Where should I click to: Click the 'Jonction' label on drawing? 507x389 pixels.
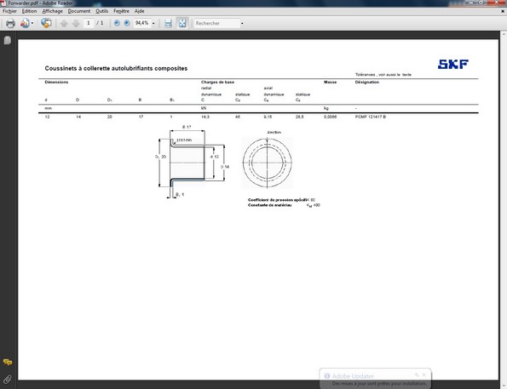pos(274,132)
